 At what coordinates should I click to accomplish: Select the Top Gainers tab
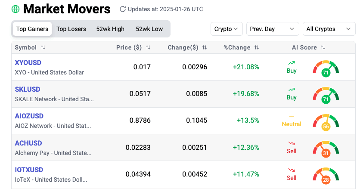(x=32, y=29)
